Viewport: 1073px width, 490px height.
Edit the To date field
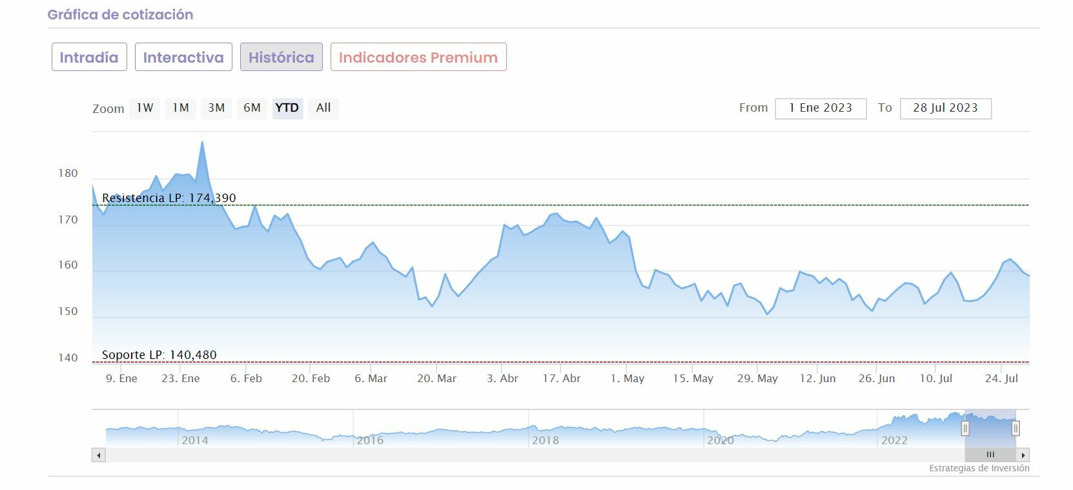tap(945, 108)
